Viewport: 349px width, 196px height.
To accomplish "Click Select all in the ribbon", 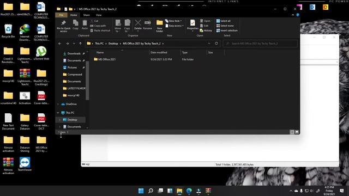I will tap(223, 21).
